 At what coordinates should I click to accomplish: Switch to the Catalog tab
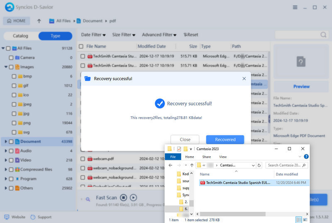(x=20, y=36)
